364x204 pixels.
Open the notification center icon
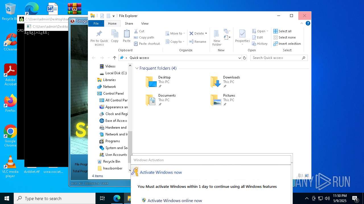click(x=355, y=198)
